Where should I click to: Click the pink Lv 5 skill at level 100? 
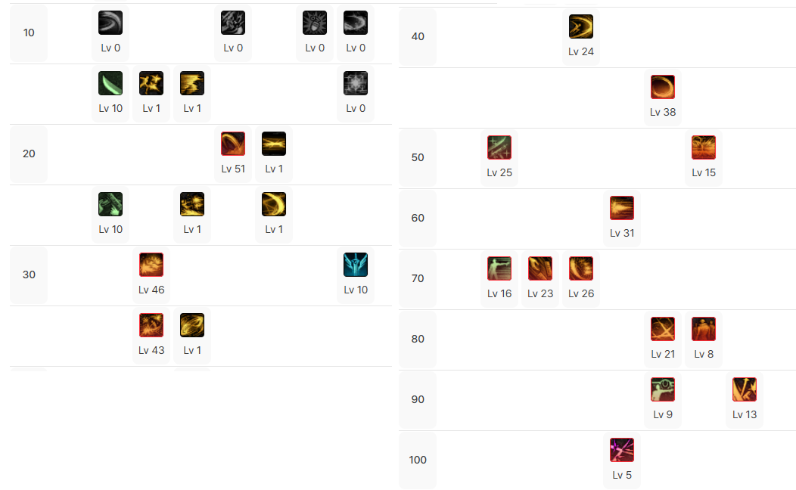(x=622, y=450)
